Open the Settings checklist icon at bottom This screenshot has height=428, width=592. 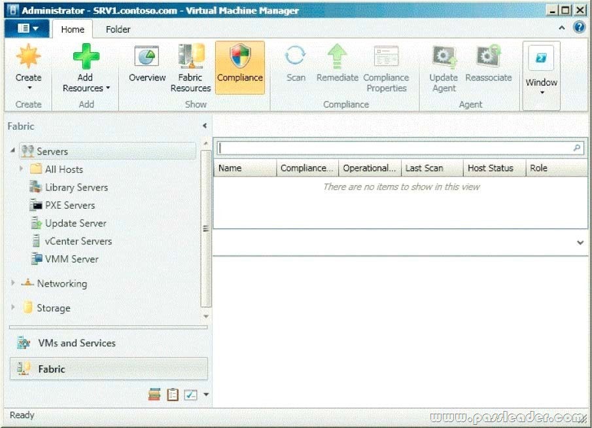[190, 395]
